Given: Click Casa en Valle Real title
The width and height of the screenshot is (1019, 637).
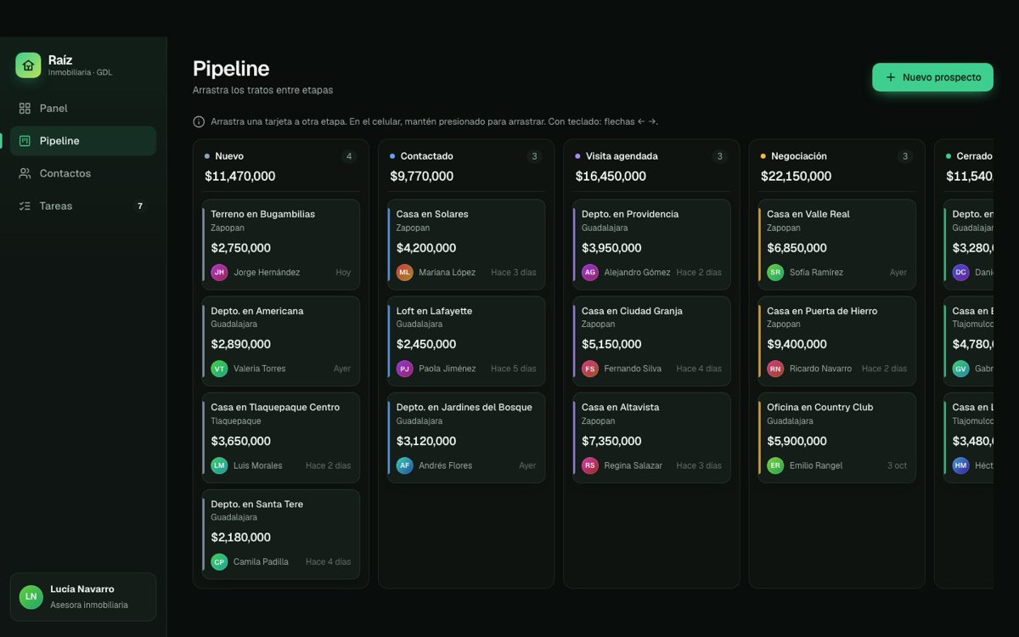Looking at the screenshot, I should coord(808,214).
